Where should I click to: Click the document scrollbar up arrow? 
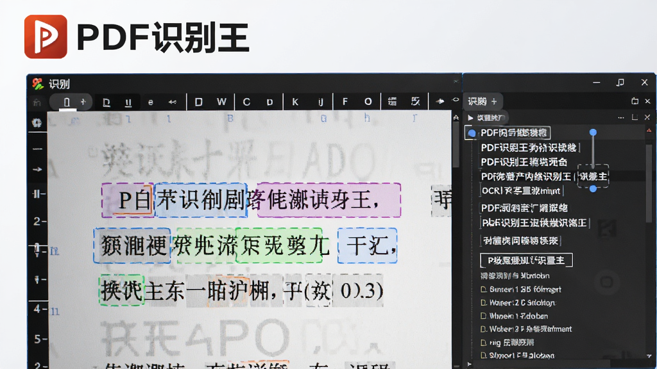pyautogui.click(x=456, y=118)
